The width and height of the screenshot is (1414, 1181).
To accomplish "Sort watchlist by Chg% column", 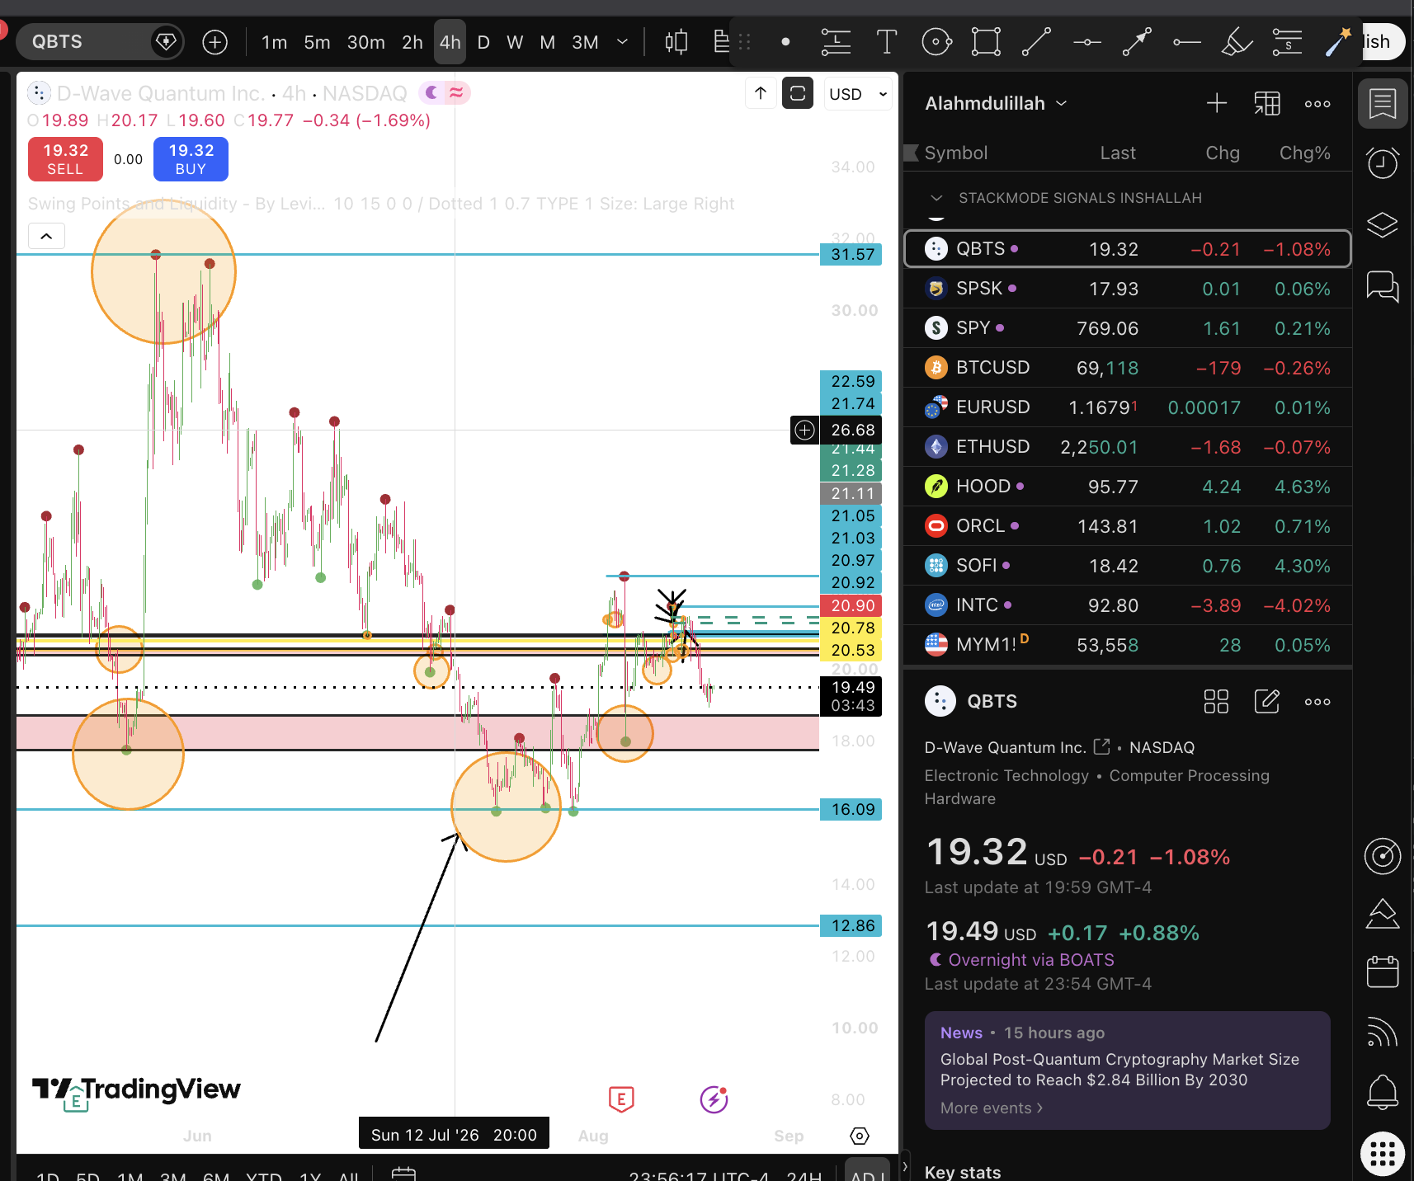I will [x=1304, y=153].
